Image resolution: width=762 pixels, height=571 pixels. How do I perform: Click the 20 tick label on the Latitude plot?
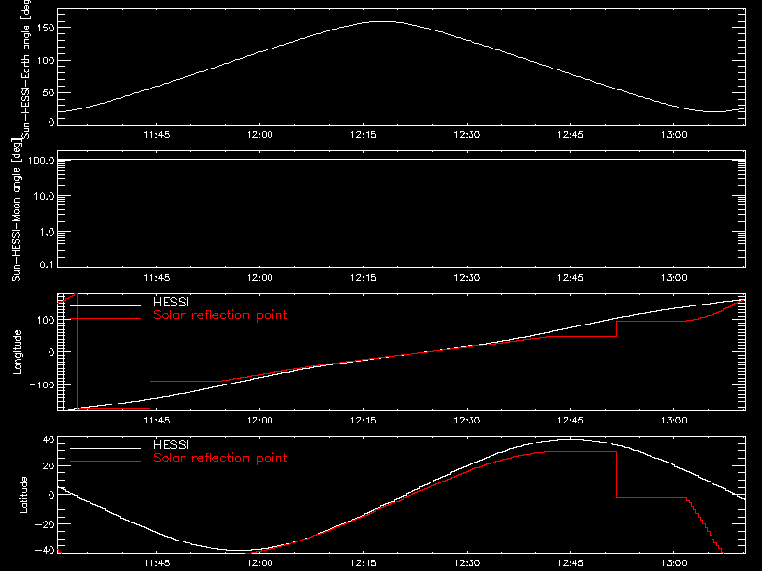(x=49, y=466)
